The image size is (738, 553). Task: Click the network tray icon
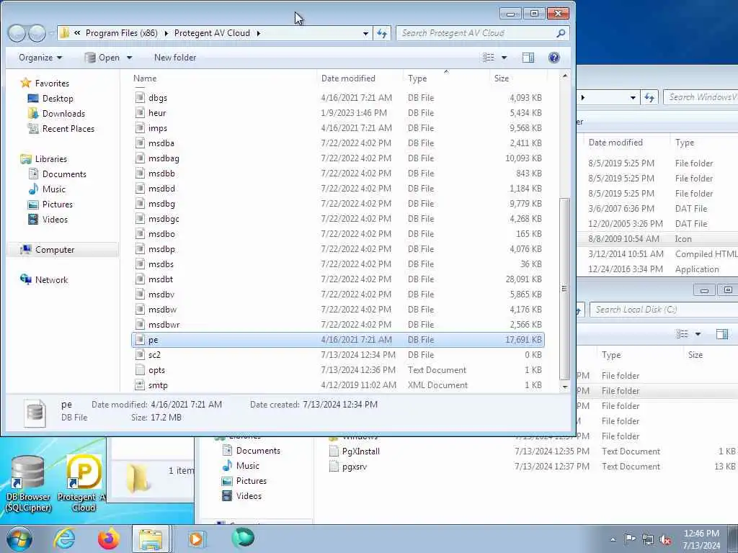[648, 539]
